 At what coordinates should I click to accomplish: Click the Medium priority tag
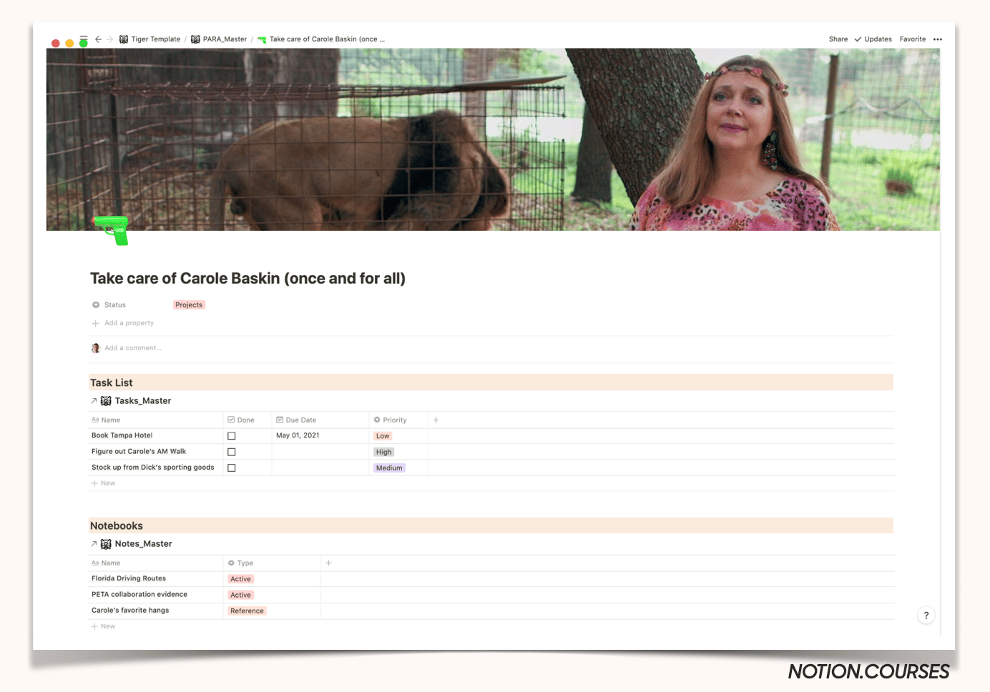click(389, 468)
